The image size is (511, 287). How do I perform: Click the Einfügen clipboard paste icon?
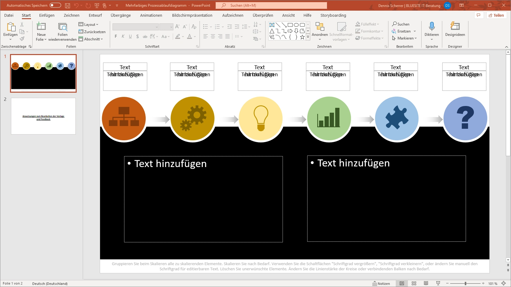coord(11,27)
